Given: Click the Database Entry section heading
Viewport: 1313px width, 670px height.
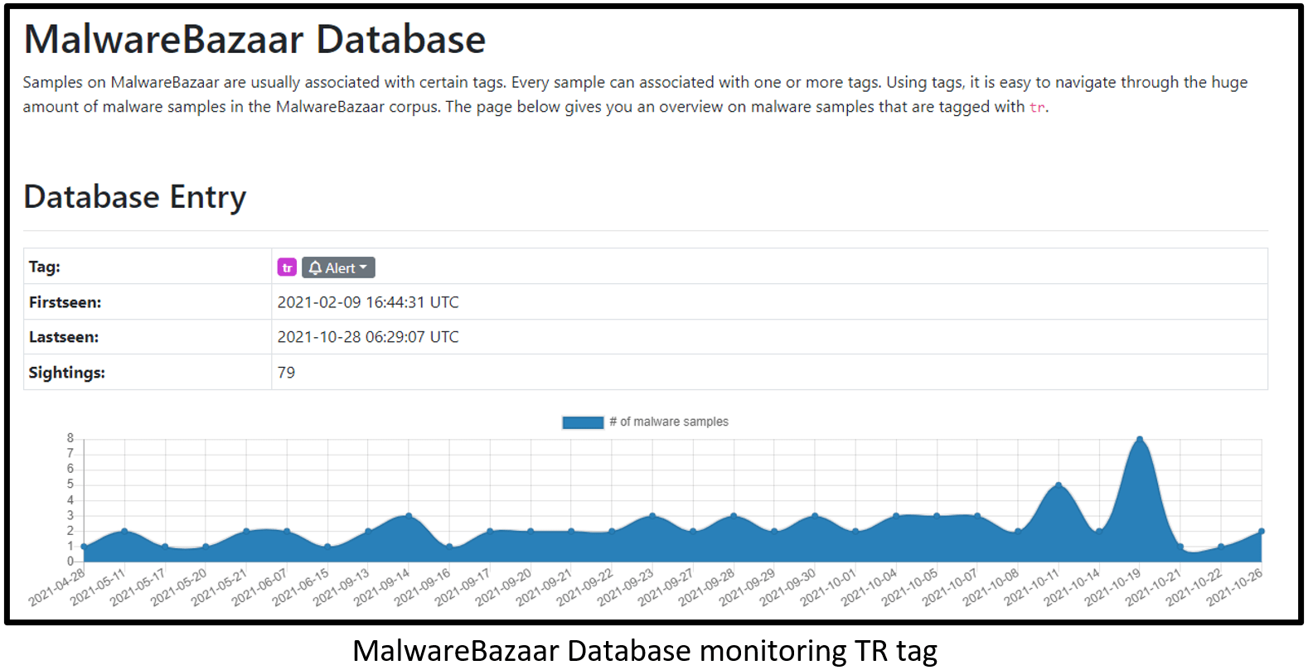Looking at the screenshot, I should 135,197.
